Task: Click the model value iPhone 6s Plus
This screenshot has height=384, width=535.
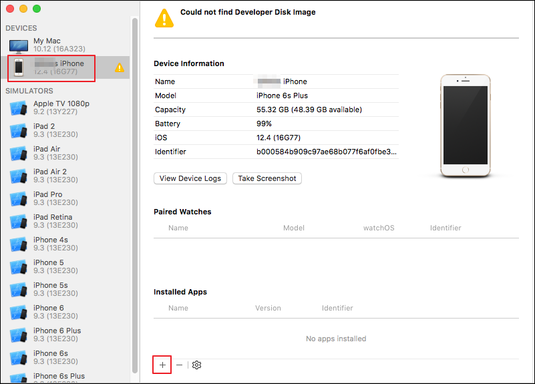Action: coord(282,95)
